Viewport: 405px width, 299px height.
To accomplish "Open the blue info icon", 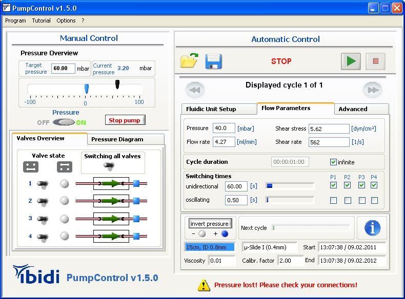I will click(x=372, y=228).
